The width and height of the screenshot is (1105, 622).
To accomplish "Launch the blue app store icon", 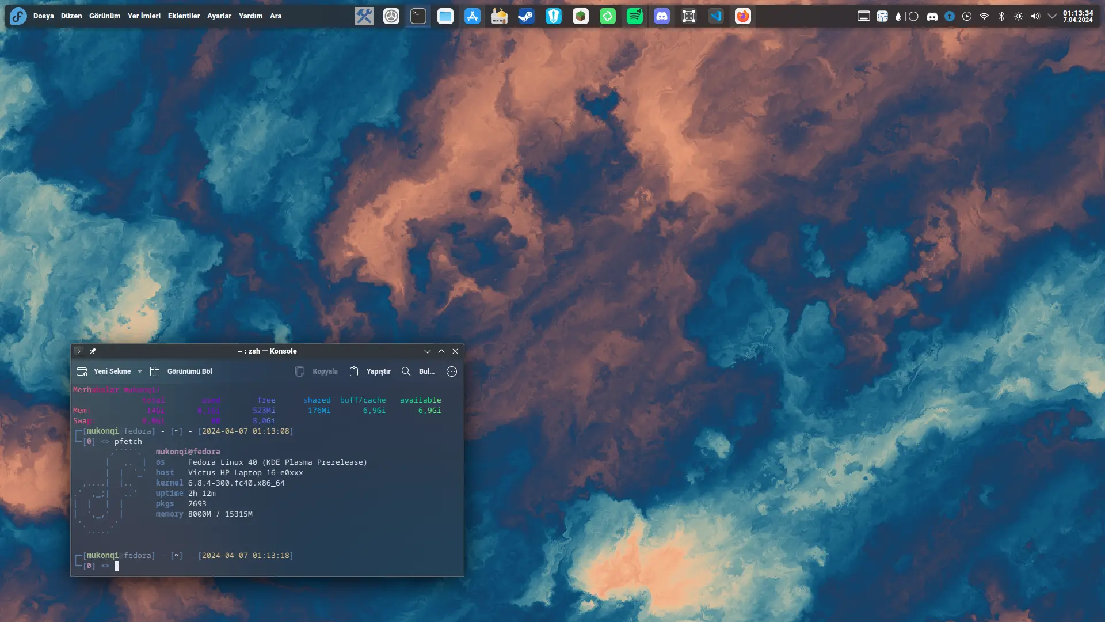I will pyautogui.click(x=473, y=16).
